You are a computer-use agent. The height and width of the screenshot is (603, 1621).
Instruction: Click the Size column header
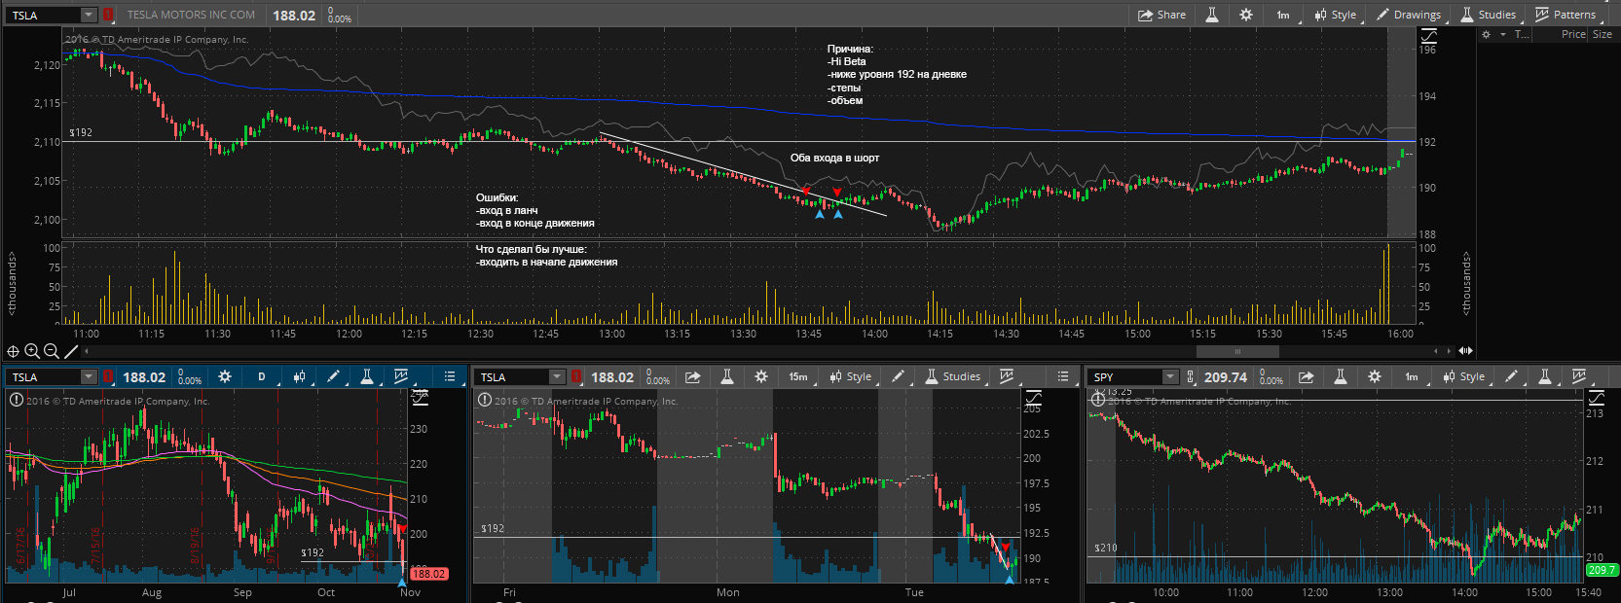(1603, 34)
